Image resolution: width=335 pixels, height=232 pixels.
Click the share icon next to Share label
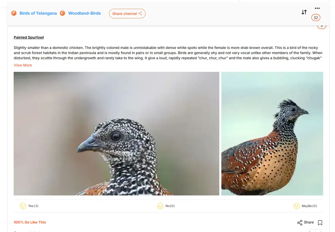[x=300, y=222]
